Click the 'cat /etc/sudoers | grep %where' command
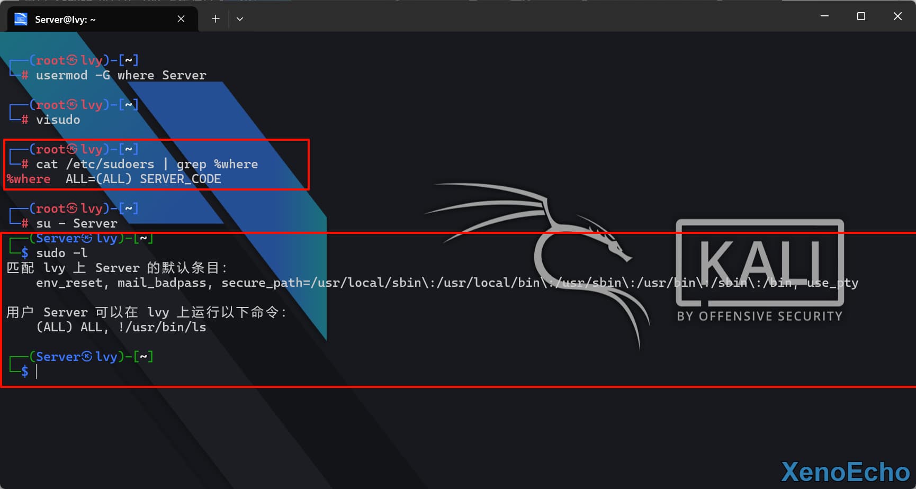The image size is (916, 489). (147, 164)
